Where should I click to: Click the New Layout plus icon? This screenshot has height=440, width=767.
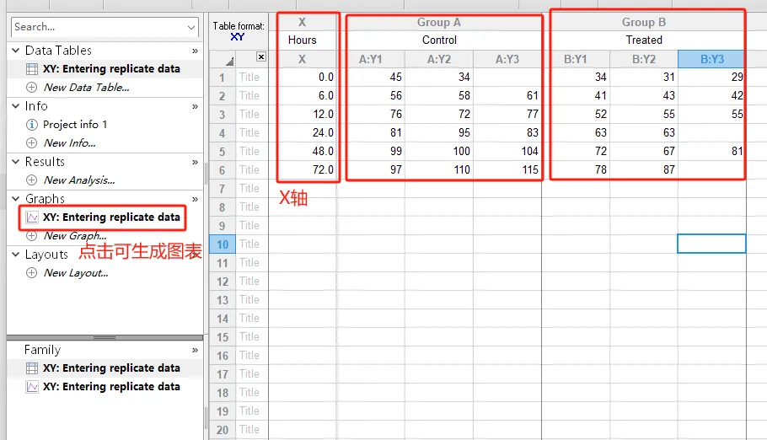pos(32,273)
